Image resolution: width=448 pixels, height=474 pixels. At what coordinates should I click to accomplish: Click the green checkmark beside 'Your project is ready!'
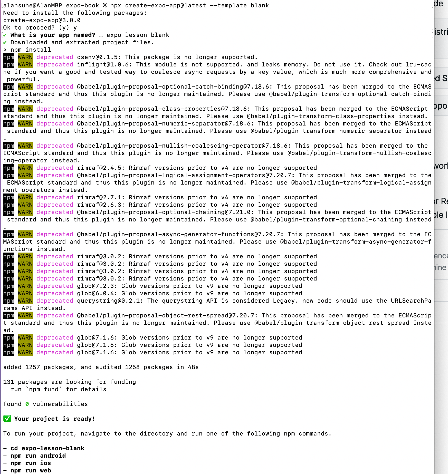click(x=7, y=419)
